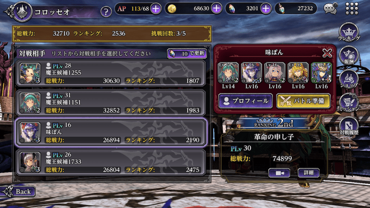This screenshot has height=208, width=370.
Task: Play the video camera replay button
Action: coord(279,173)
